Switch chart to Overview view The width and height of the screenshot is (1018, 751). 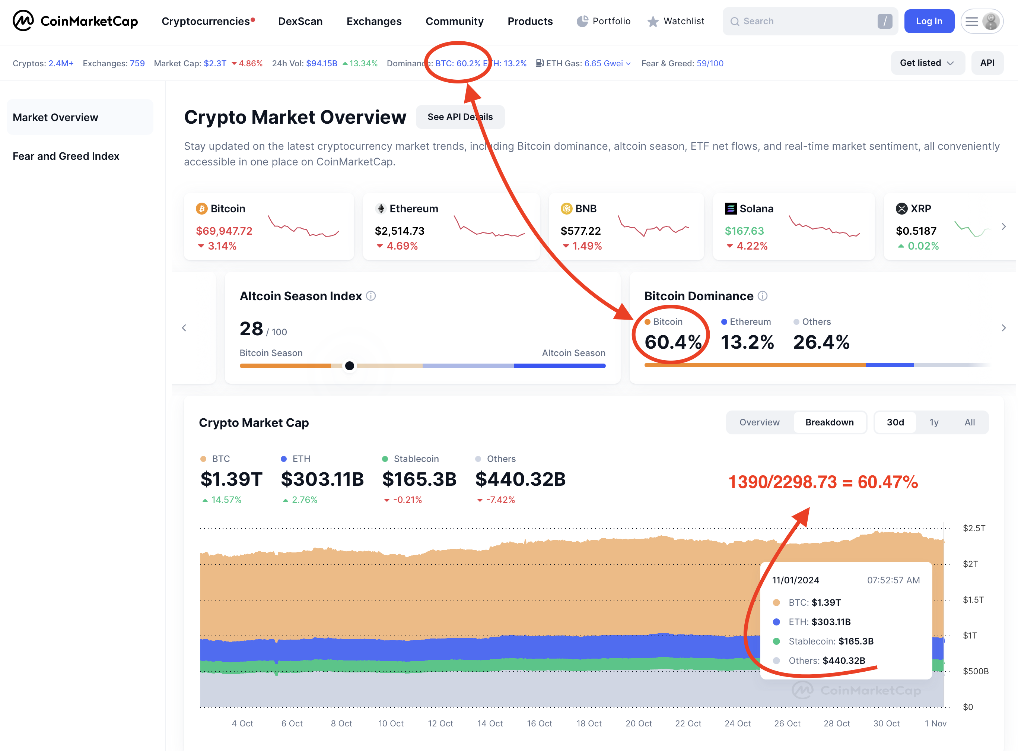[x=760, y=422]
